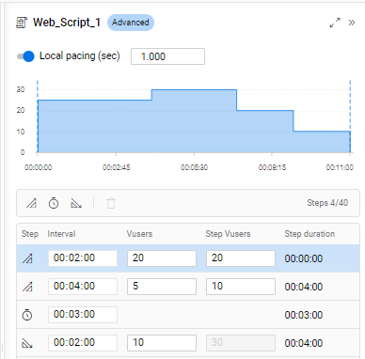Edit Step Vusers value 10 in second step
This screenshot has height=359, width=365.
241,287
